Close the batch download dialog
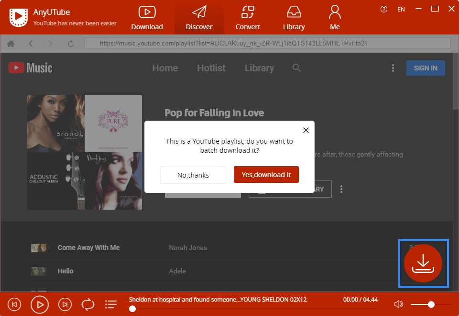This screenshot has width=459, height=316. coord(306,130)
